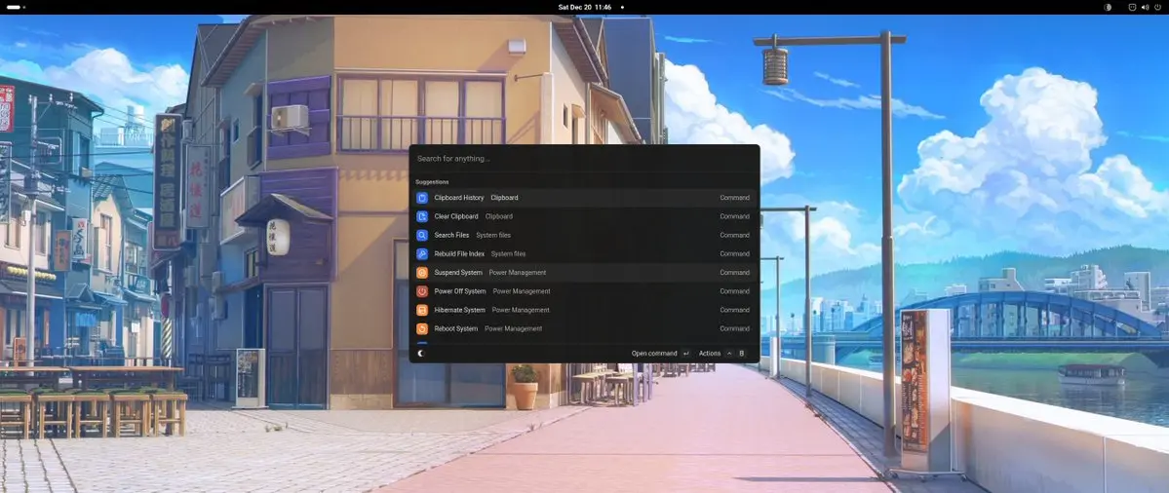This screenshot has width=1169, height=493.
Task: Focus the 'Search for anything...' field
Action: (585, 159)
